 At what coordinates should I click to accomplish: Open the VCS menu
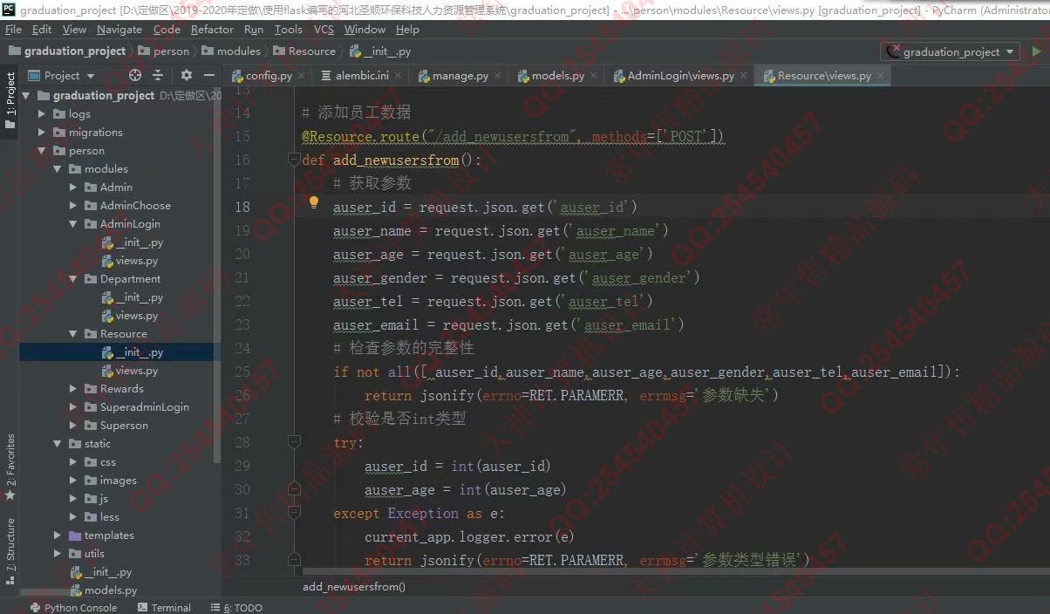point(324,29)
